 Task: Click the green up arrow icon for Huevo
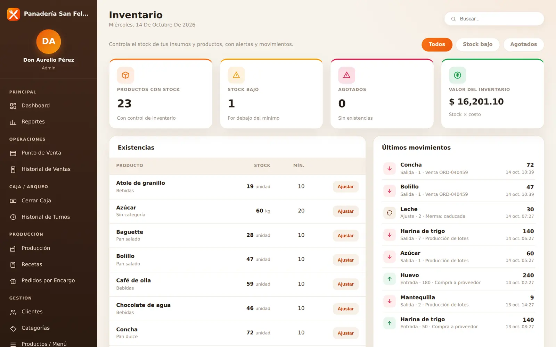[x=390, y=279]
